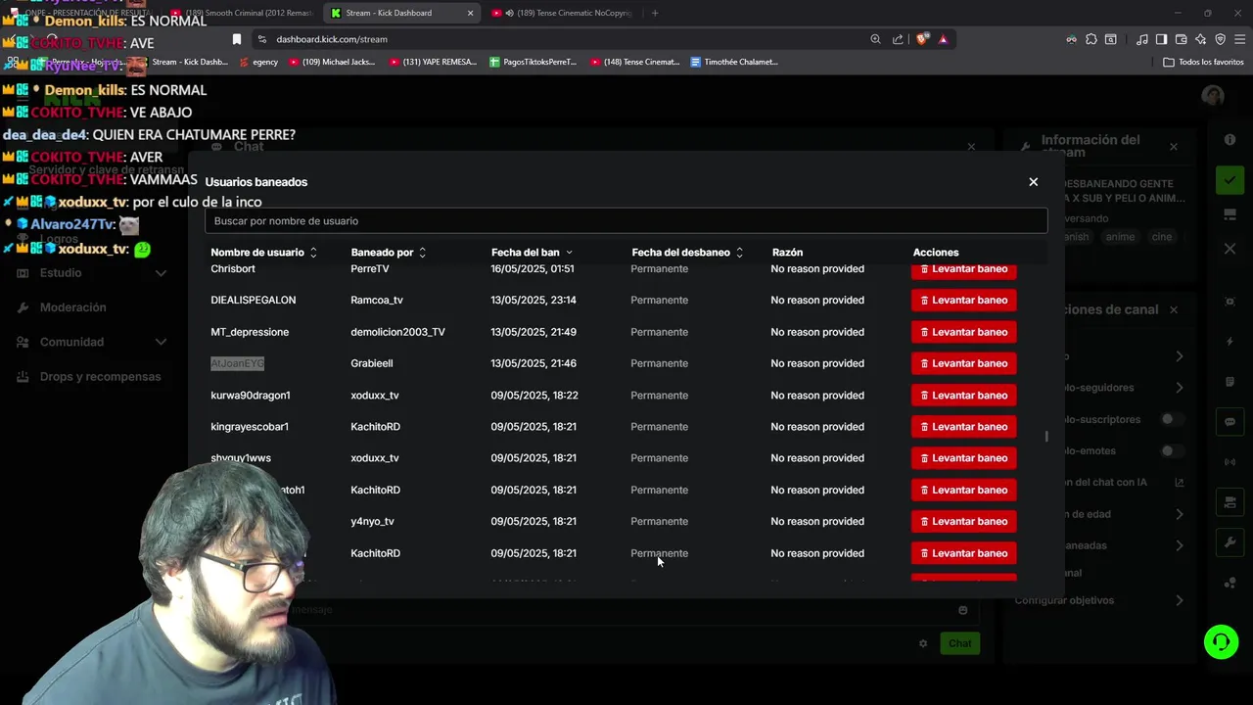Click the green checkmark sidebar icon
Viewport: 1253px width, 705px height.
click(x=1230, y=179)
